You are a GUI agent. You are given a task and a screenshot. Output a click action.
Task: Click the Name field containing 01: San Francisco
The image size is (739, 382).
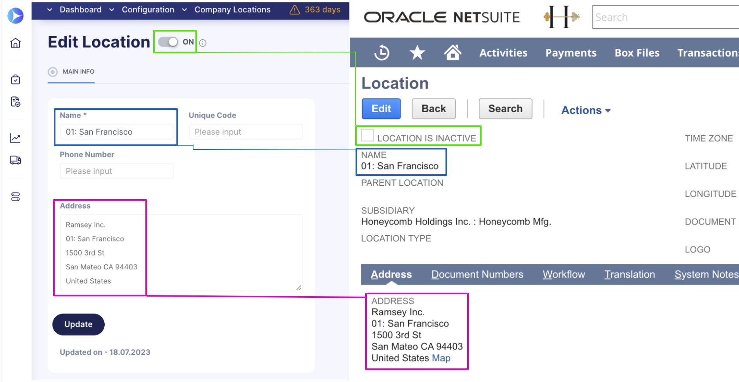(x=116, y=132)
